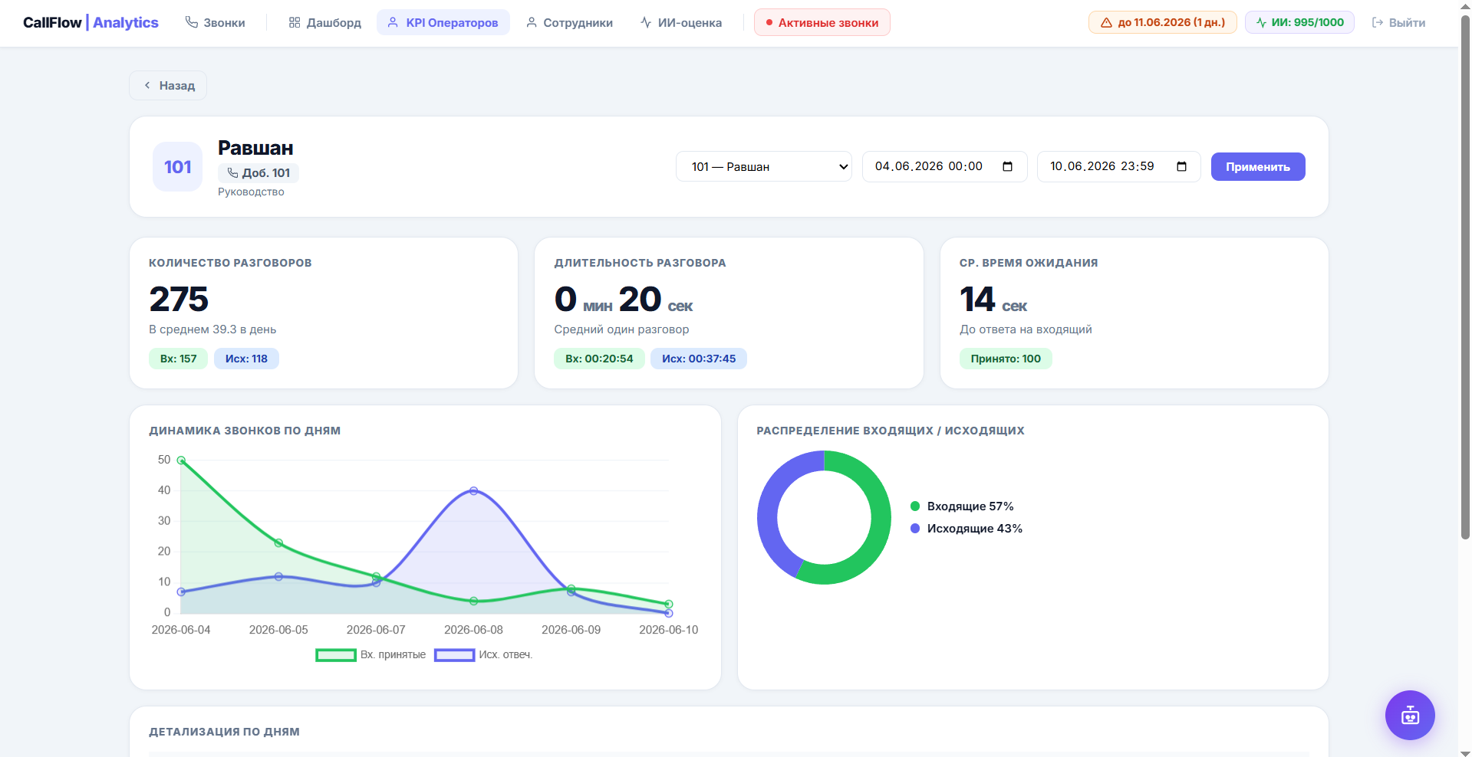Click person icon next to Сотрудники

[531, 23]
